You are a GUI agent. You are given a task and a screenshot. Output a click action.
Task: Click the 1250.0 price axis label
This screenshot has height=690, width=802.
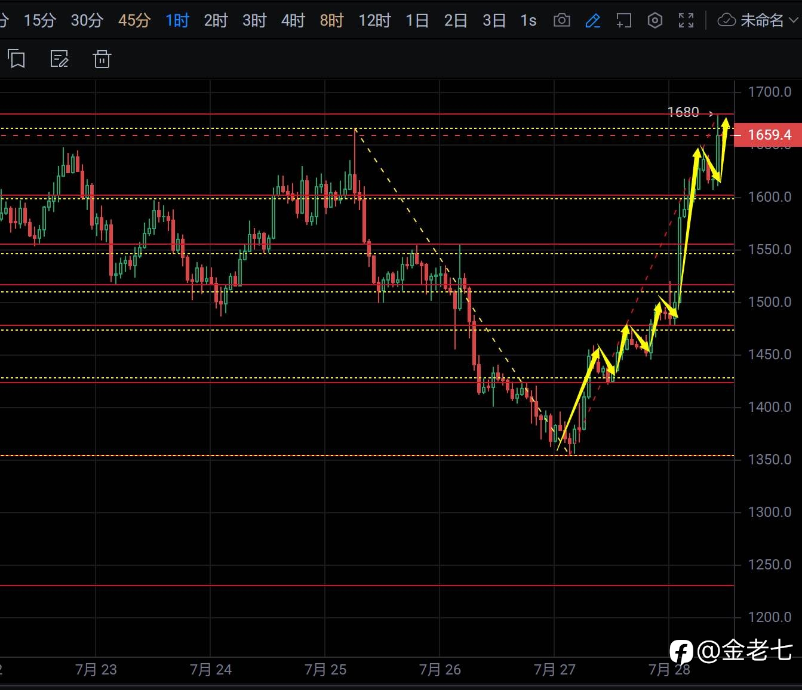pyautogui.click(x=770, y=565)
